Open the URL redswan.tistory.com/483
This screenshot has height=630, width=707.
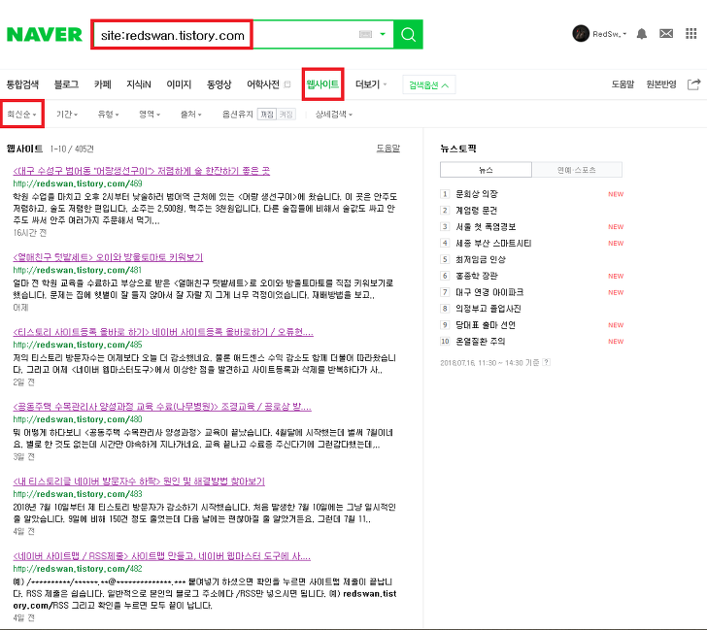pyautogui.click(x=78, y=494)
